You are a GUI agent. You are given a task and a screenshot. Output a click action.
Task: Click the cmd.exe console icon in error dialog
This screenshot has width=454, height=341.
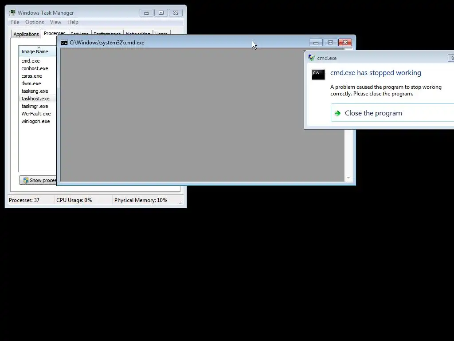coord(318,74)
